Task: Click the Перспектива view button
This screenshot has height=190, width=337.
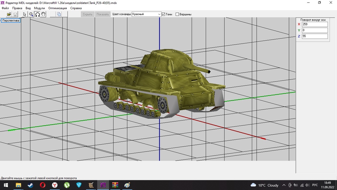Action: pyautogui.click(x=11, y=21)
